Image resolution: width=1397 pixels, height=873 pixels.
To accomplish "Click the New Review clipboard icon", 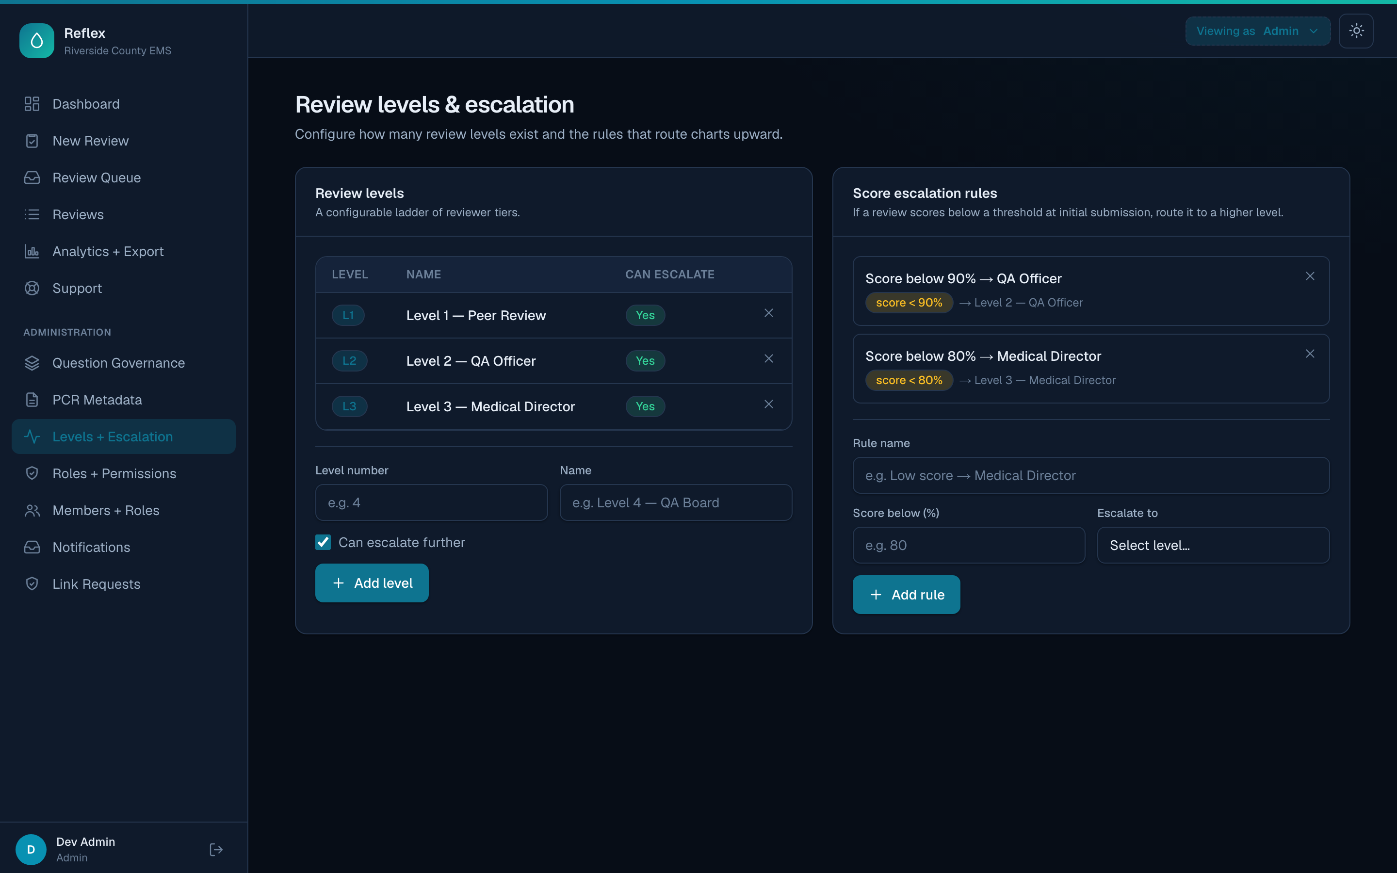I will tap(32, 141).
